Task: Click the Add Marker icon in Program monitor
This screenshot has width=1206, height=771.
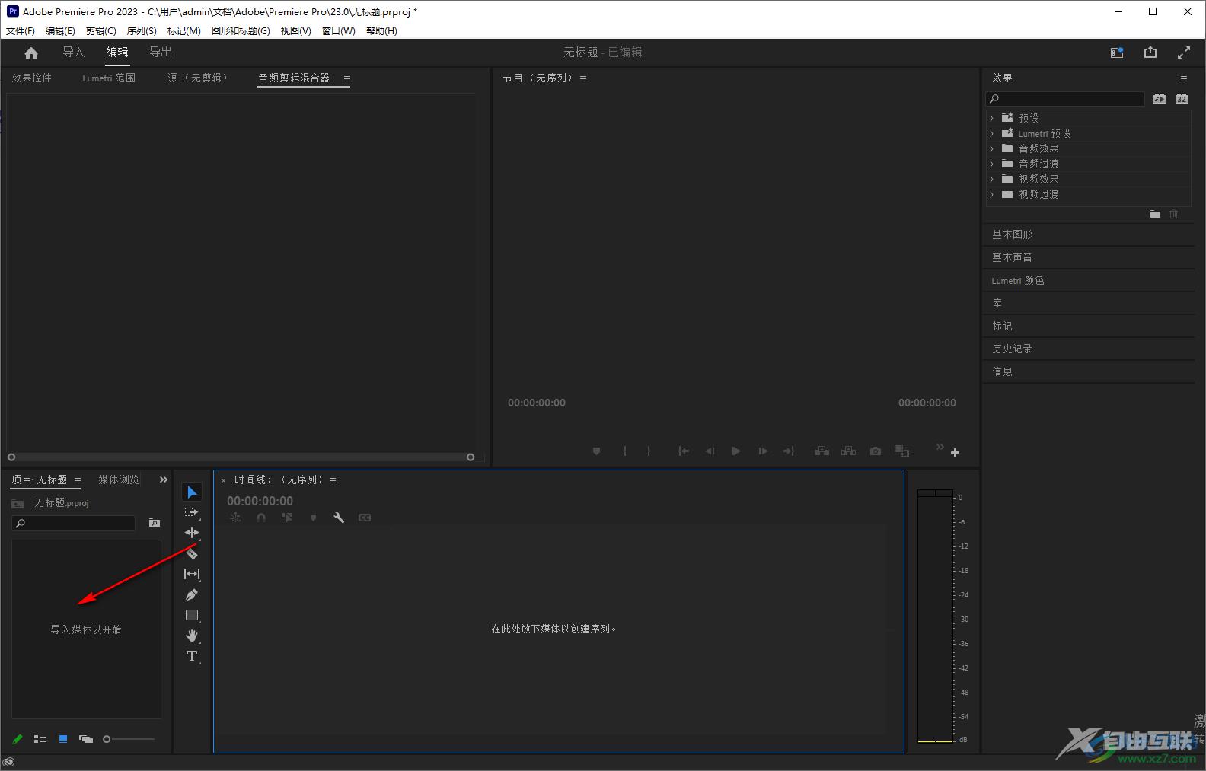Action: pos(596,451)
